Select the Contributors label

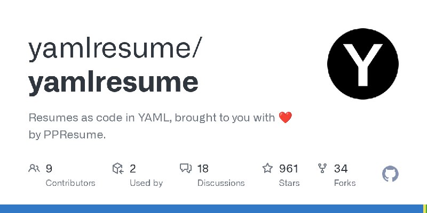coord(70,183)
